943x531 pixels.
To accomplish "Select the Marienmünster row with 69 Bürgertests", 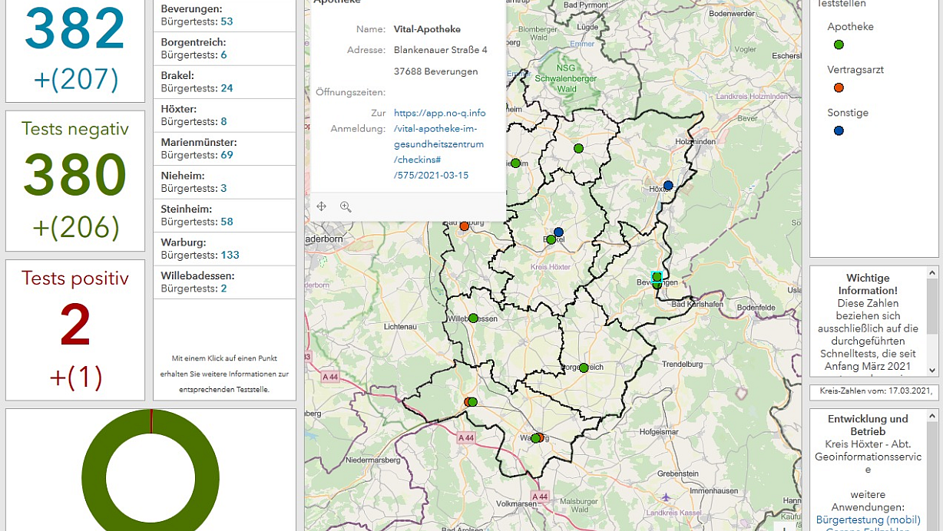I will [224, 149].
